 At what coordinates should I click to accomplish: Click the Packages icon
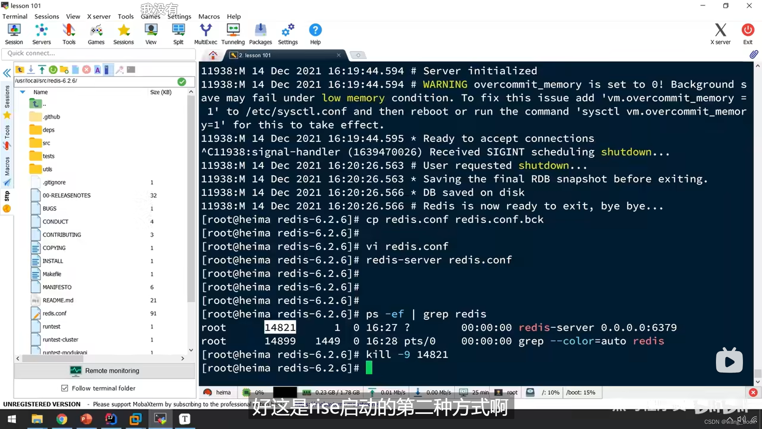click(260, 34)
